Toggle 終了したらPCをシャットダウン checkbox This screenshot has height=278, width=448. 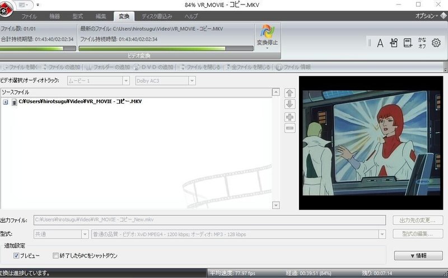pos(55,256)
